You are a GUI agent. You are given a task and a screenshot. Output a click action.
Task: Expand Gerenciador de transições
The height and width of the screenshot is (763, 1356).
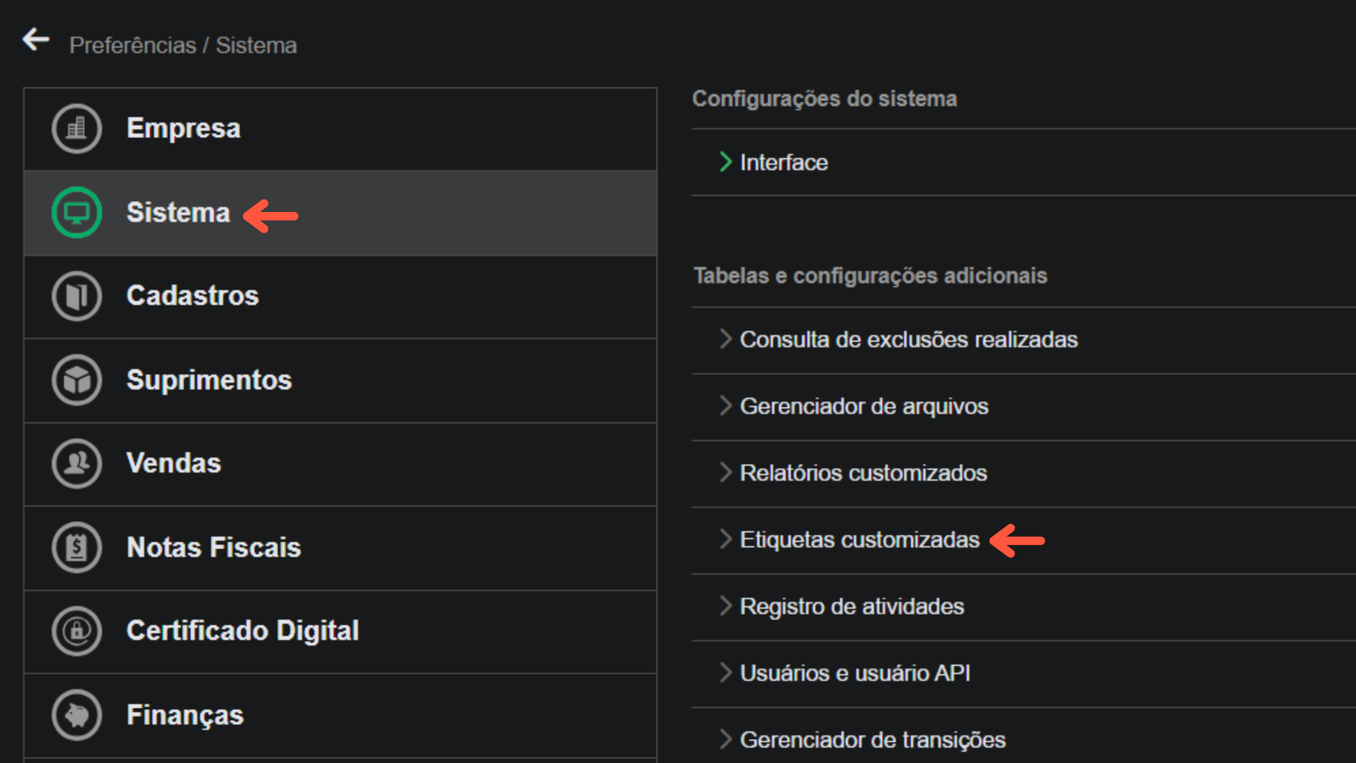tap(872, 739)
